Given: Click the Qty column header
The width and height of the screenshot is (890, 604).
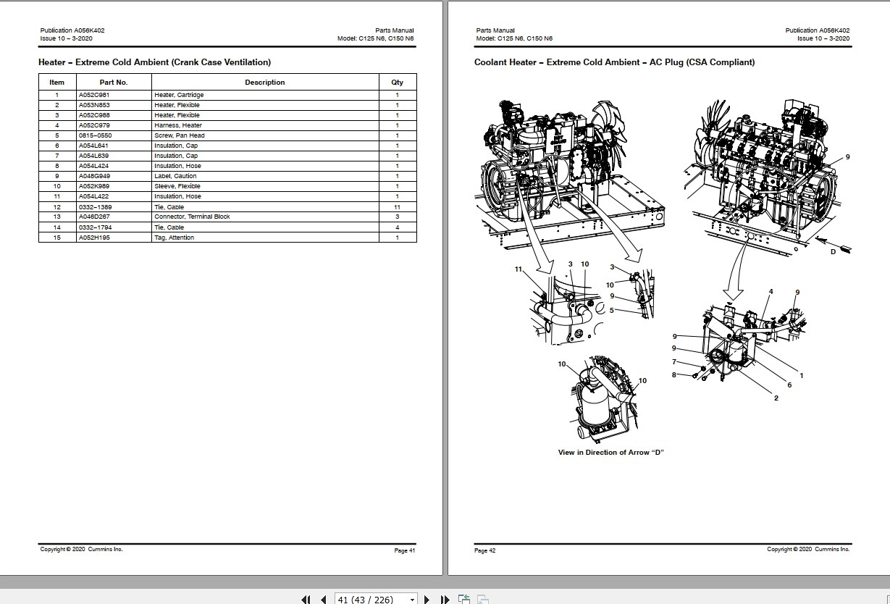Looking at the screenshot, I should 397,83.
